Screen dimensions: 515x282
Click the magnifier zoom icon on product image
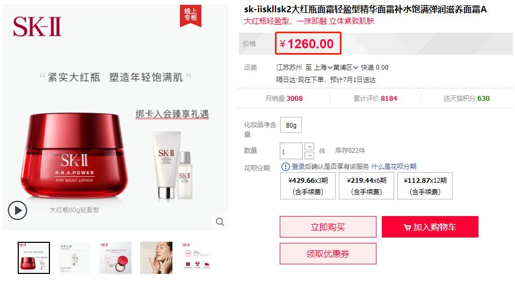pyautogui.click(x=220, y=222)
